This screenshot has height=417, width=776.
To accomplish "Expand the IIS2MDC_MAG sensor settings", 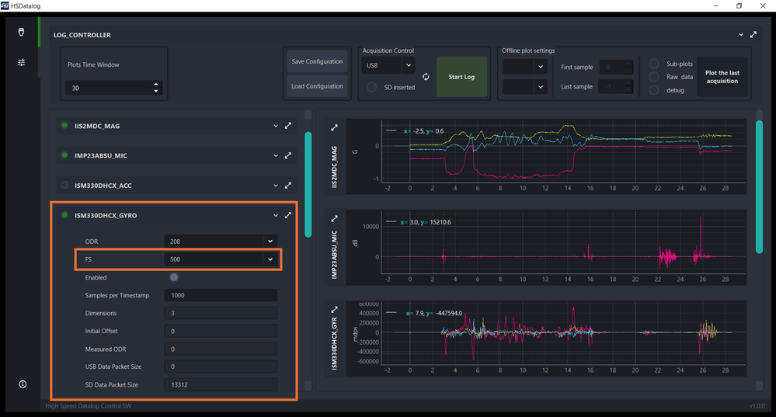I will point(276,126).
